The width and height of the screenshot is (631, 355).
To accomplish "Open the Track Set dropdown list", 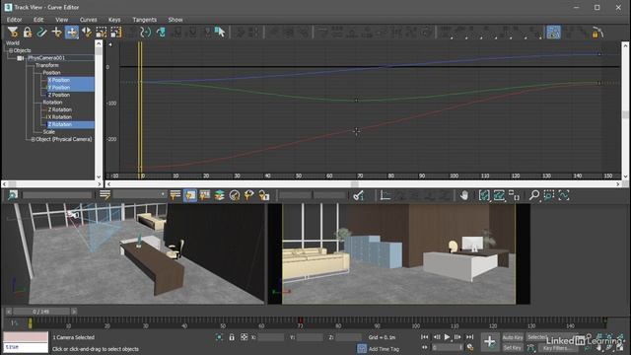I will 162,195.
